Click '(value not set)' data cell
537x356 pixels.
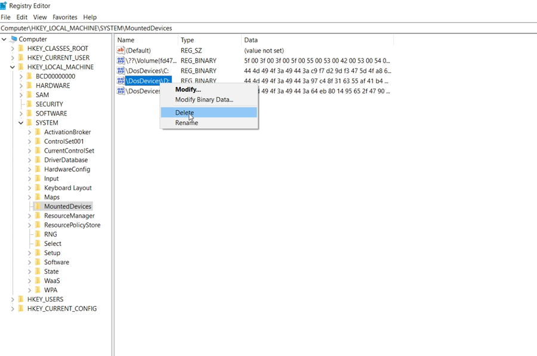click(264, 51)
